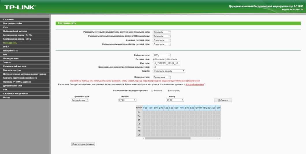Click the schedule table horizontal scrollbar
This screenshot has width=306, height=154.
pos(167,138)
